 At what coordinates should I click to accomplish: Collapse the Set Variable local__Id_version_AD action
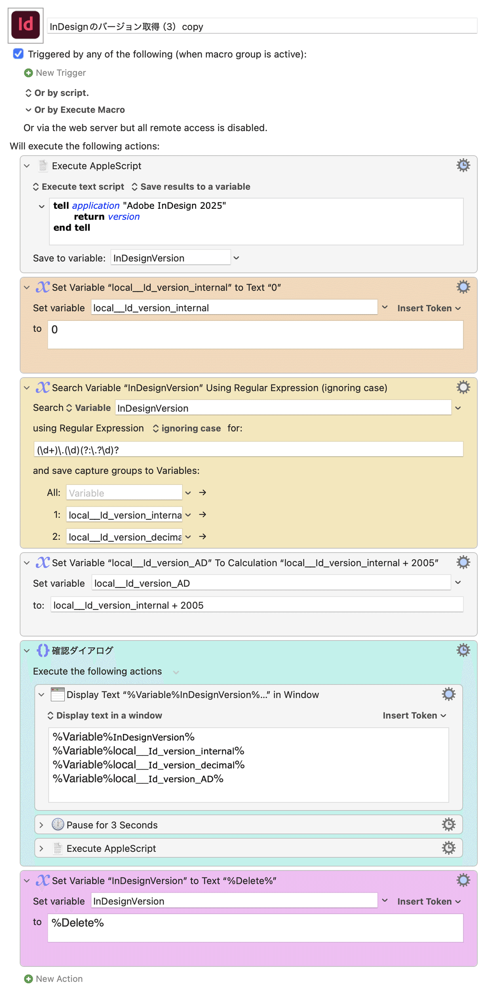27,562
